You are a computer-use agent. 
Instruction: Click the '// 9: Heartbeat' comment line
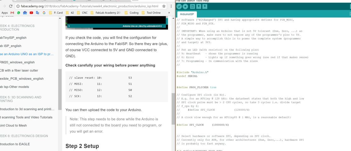(217, 53)
